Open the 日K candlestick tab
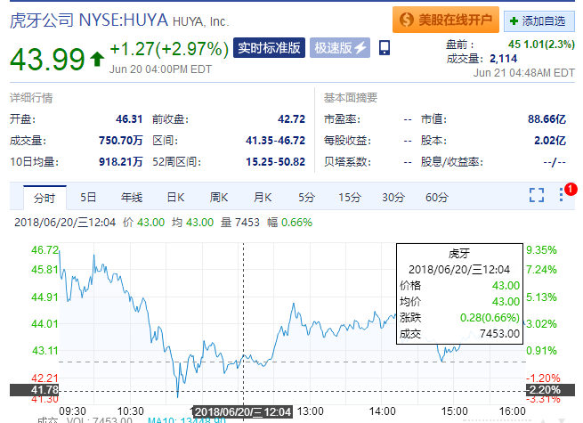Image resolution: width=583 pixels, height=423 pixels. click(x=175, y=197)
